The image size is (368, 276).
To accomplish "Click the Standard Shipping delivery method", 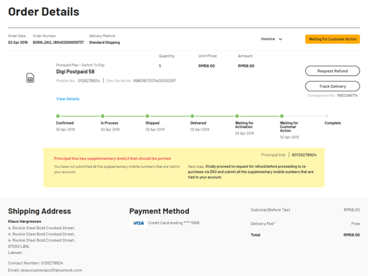I will click(105, 43).
